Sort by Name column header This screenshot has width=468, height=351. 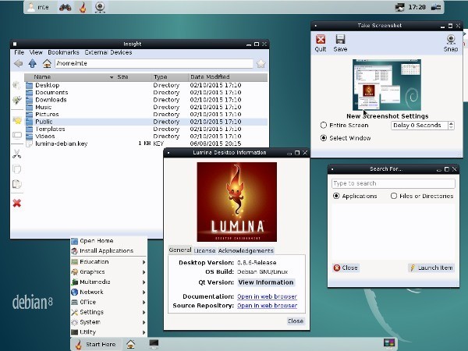(69, 77)
